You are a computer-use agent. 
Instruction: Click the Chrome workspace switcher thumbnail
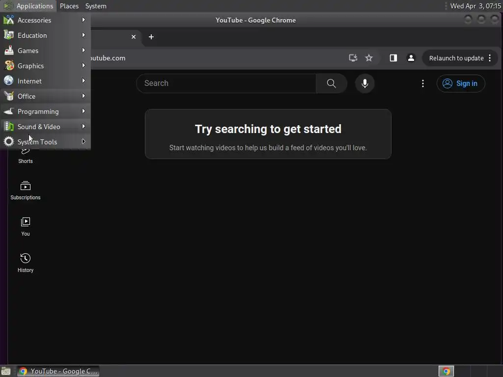click(446, 371)
